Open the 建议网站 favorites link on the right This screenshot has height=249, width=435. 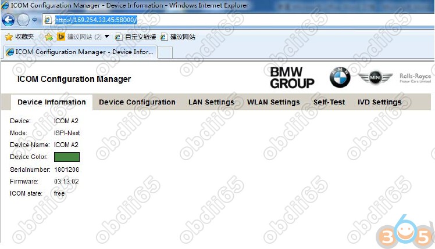coord(178,37)
